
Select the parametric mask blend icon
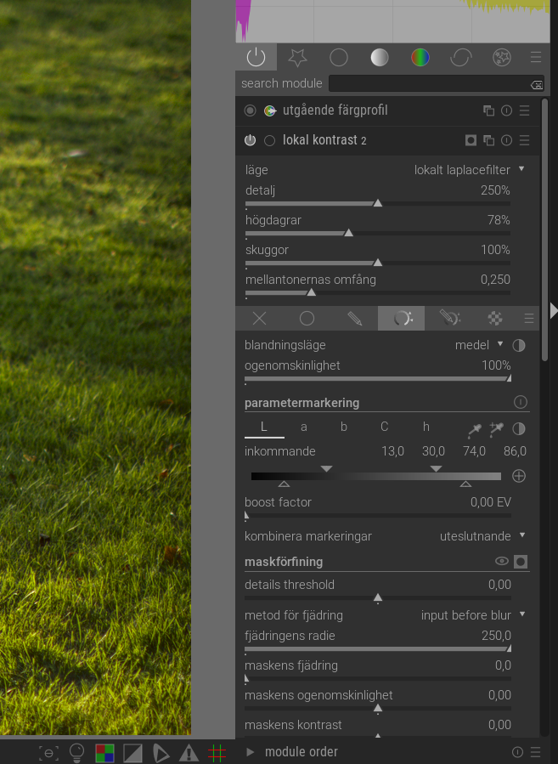pos(402,319)
